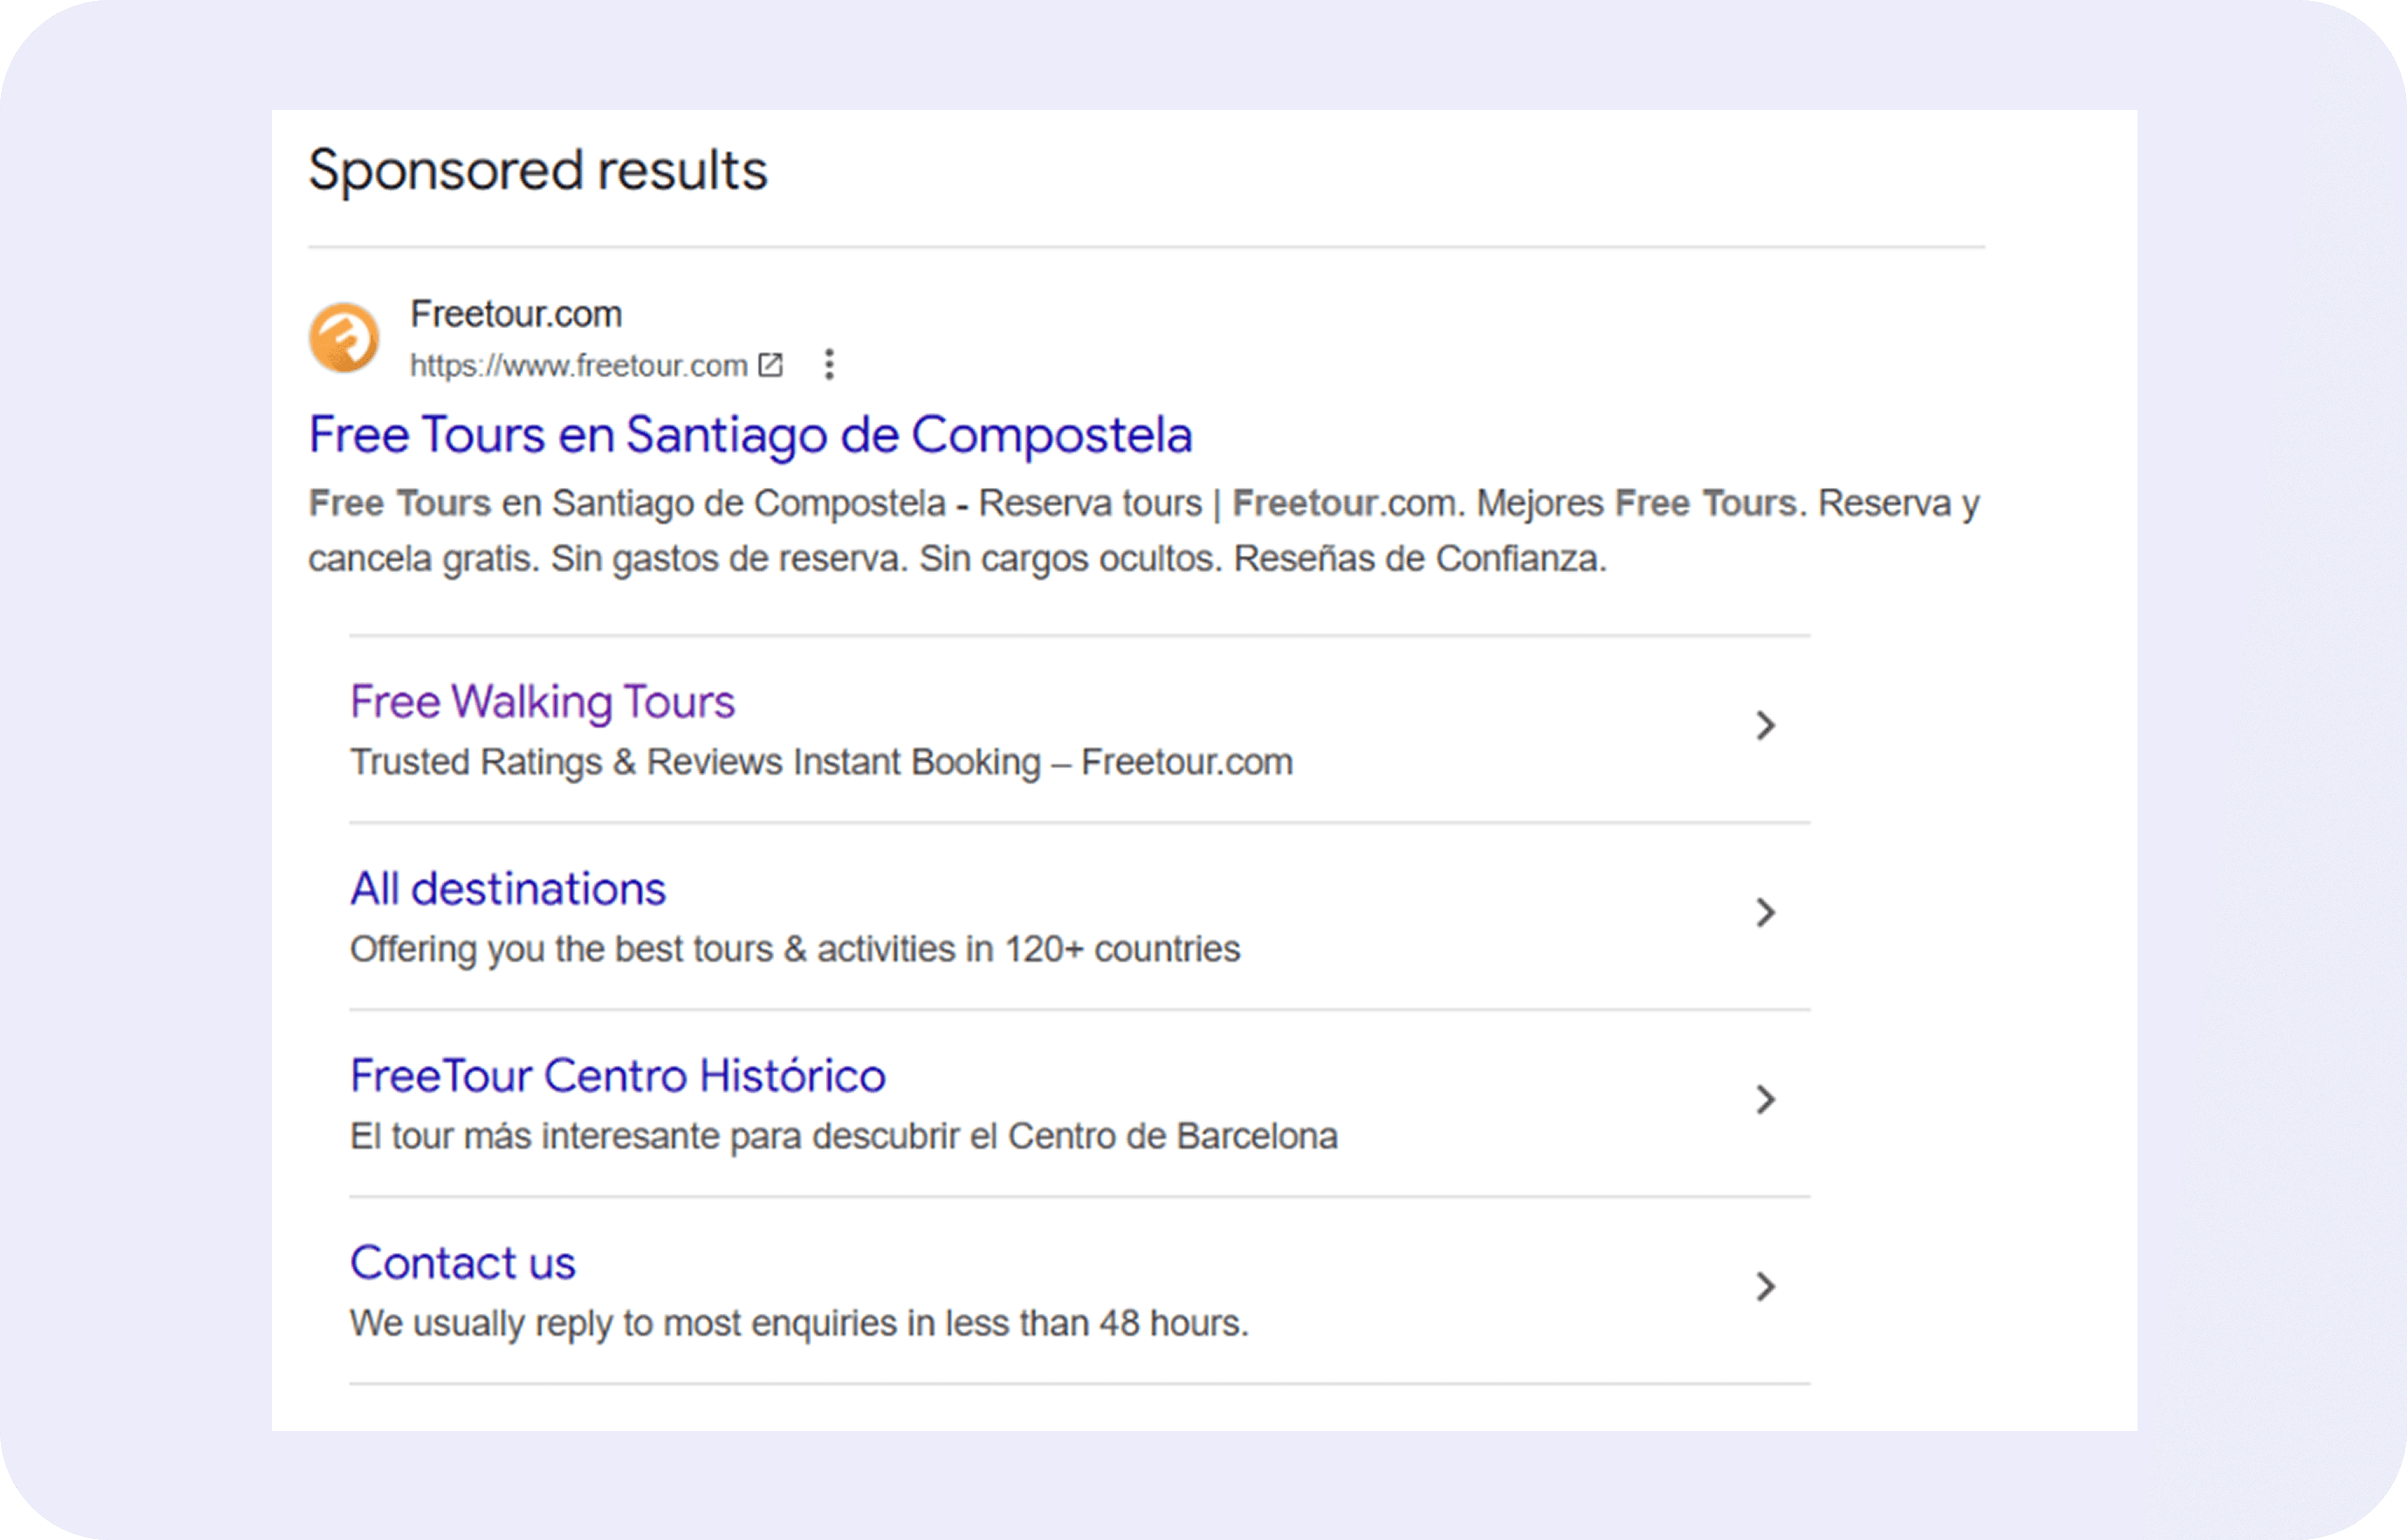Image resolution: width=2407 pixels, height=1540 pixels.
Task: Open the FreeTour Centro Histórico sitelink
Action: tap(618, 1076)
